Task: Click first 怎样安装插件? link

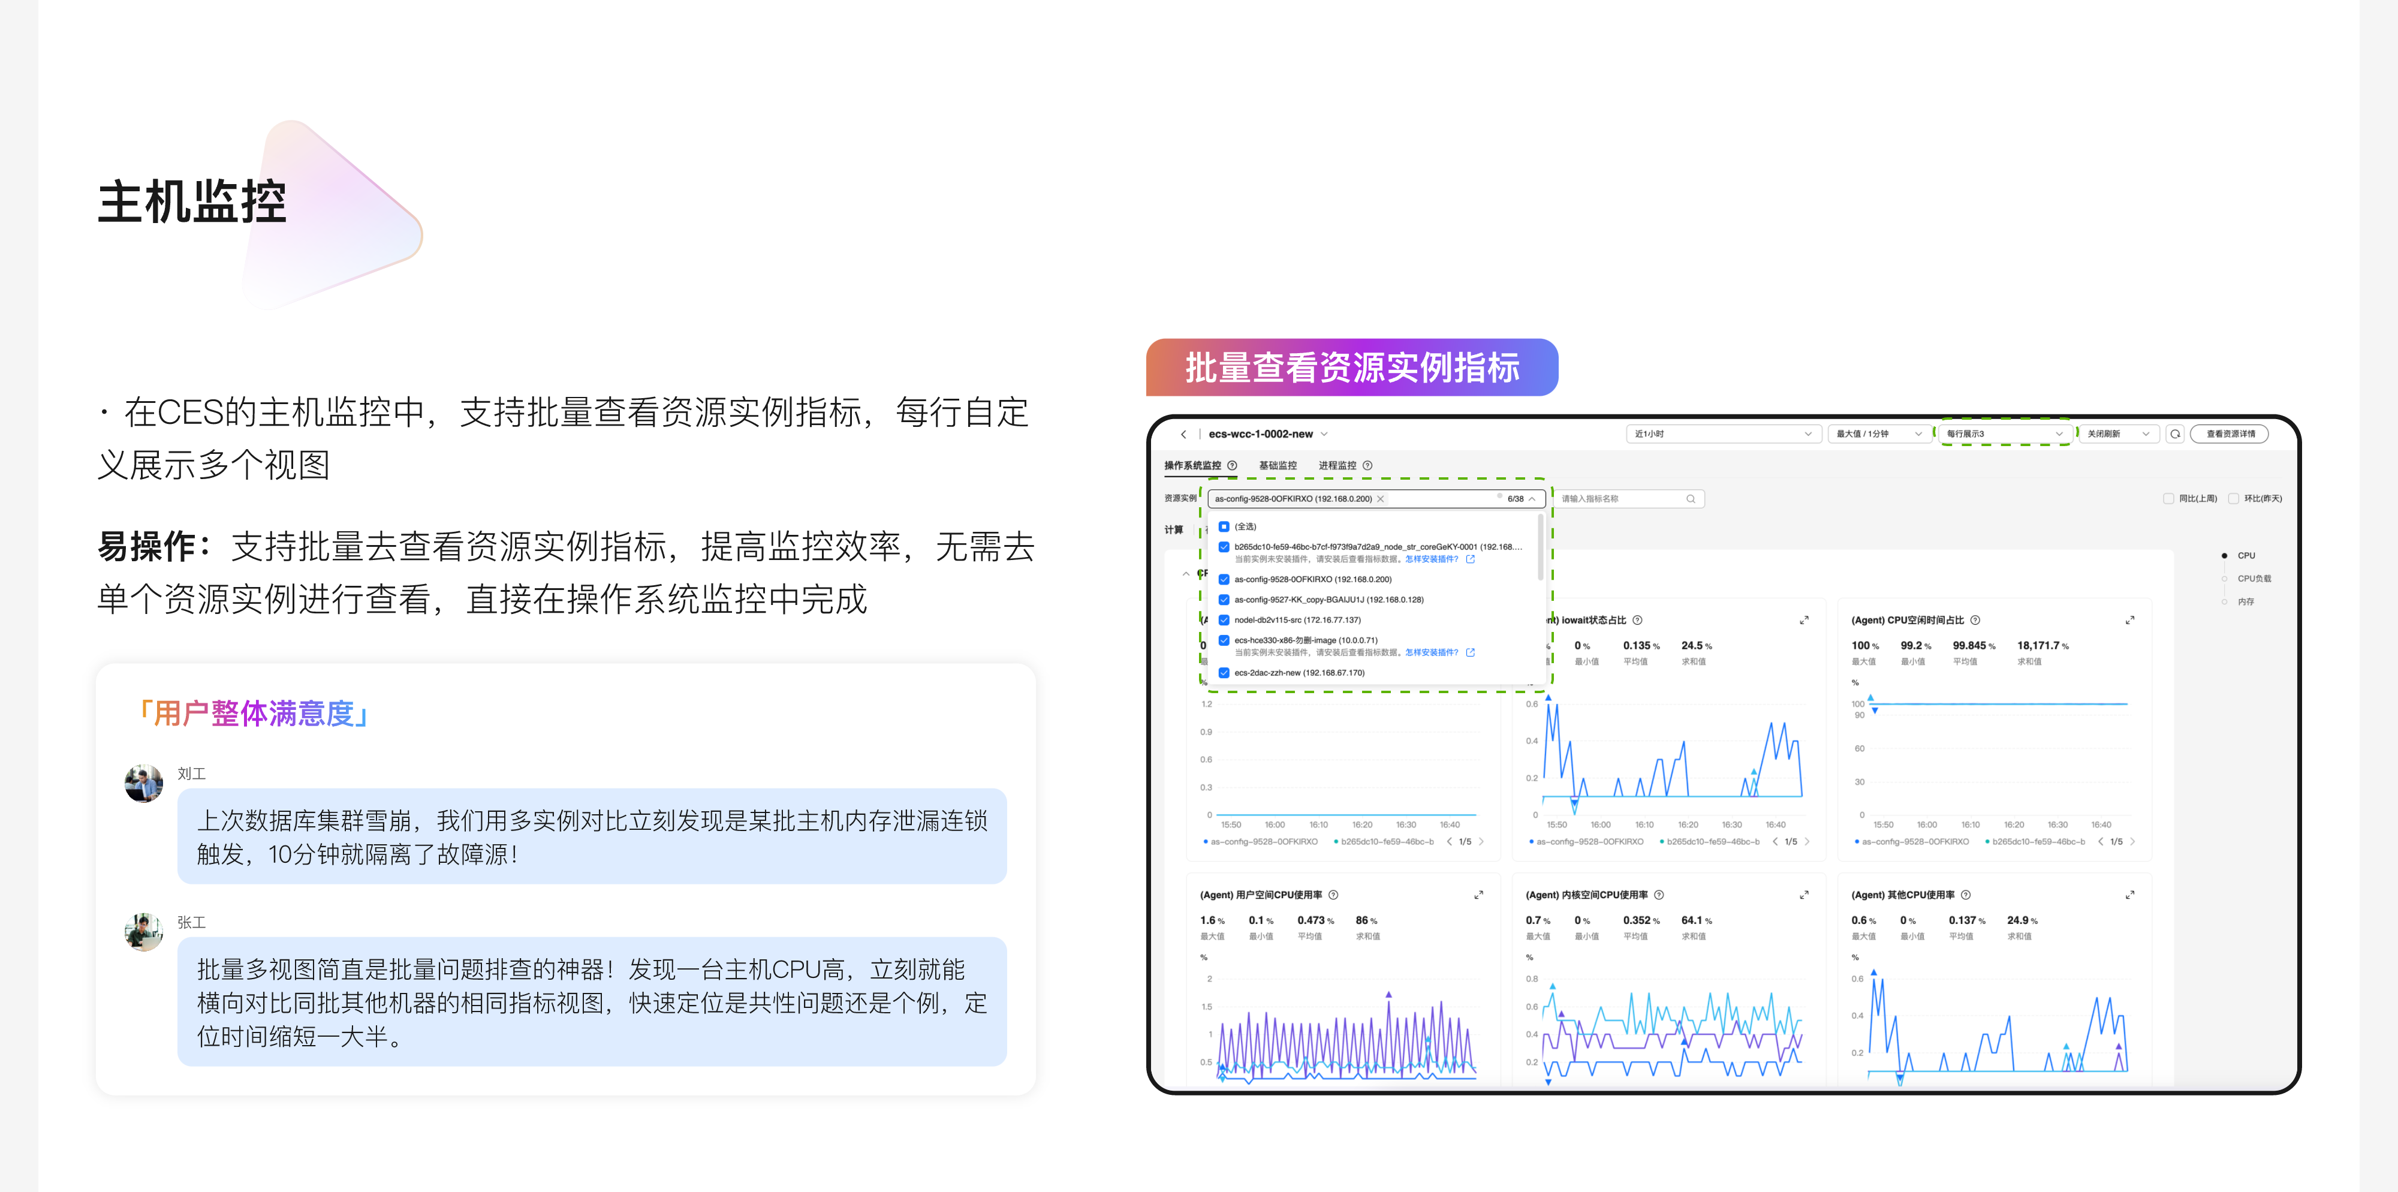Action: click(1432, 559)
